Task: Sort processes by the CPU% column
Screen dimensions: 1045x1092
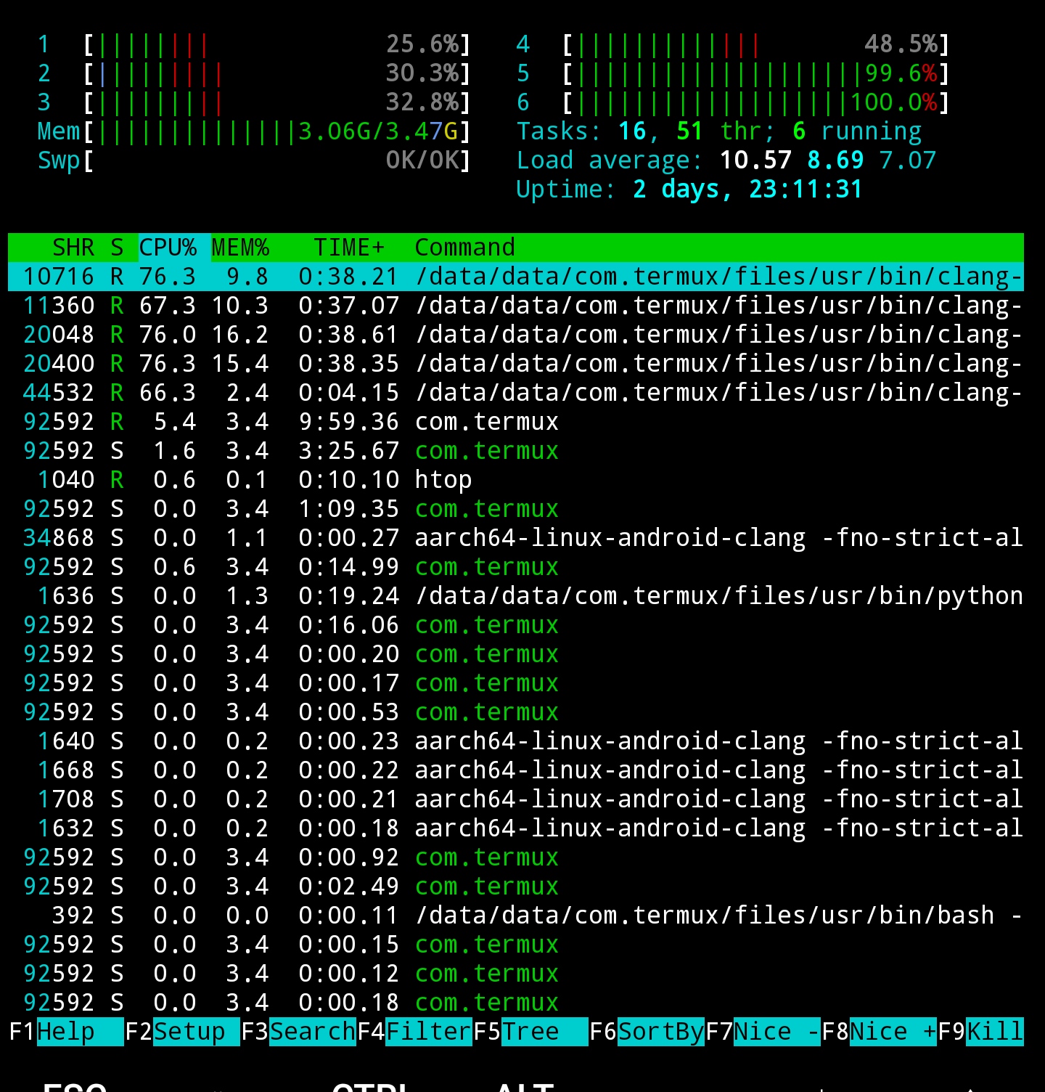Action: click(x=171, y=247)
